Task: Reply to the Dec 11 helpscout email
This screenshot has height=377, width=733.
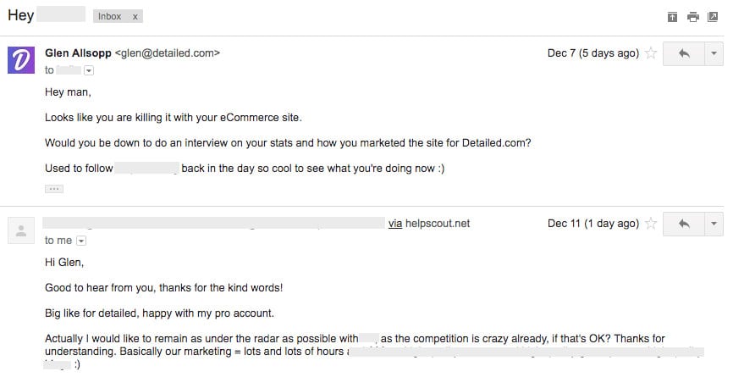Action: pyautogui.click(x=684, y=224)
